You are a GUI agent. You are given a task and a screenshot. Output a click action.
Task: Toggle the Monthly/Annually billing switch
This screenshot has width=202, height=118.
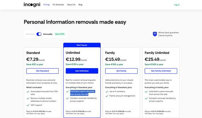39,34
